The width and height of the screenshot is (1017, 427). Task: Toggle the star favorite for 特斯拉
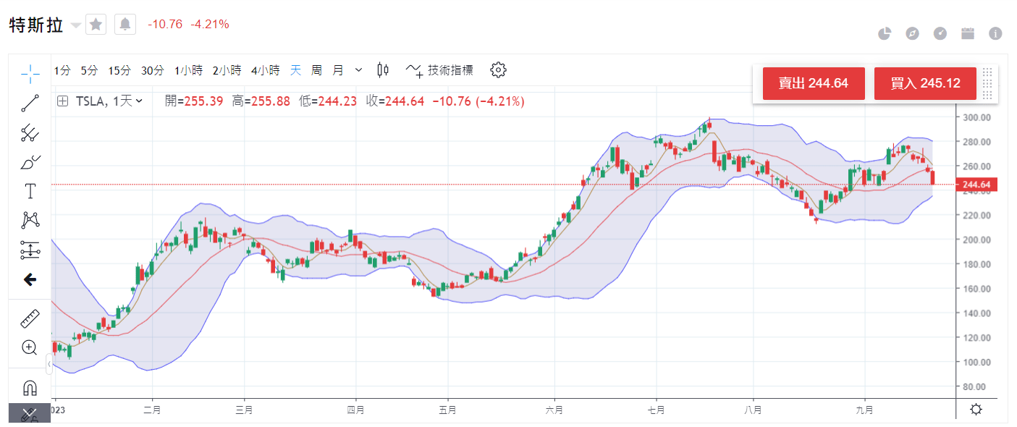point(96,25)
